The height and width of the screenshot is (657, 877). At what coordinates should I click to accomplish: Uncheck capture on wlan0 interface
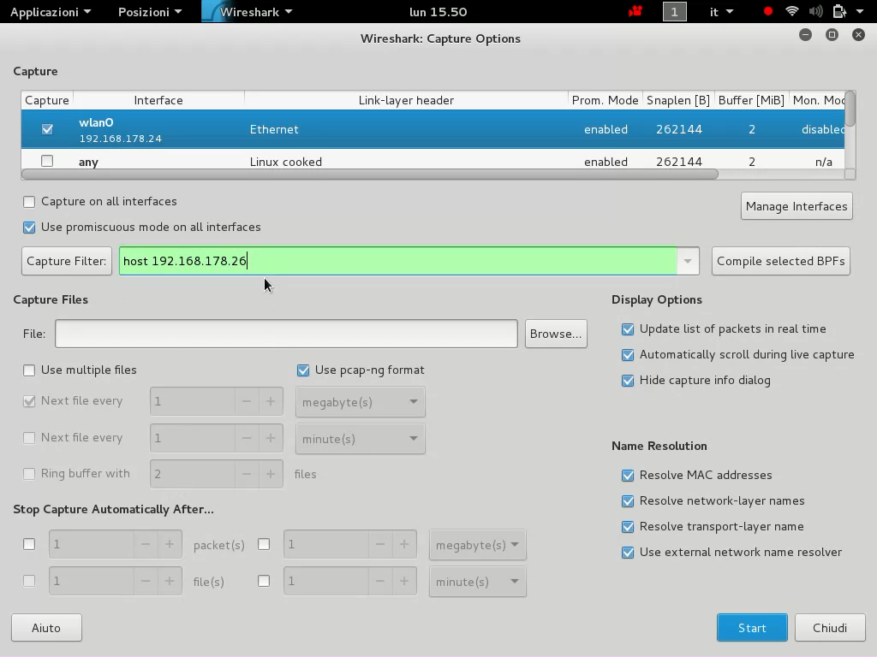47,129
